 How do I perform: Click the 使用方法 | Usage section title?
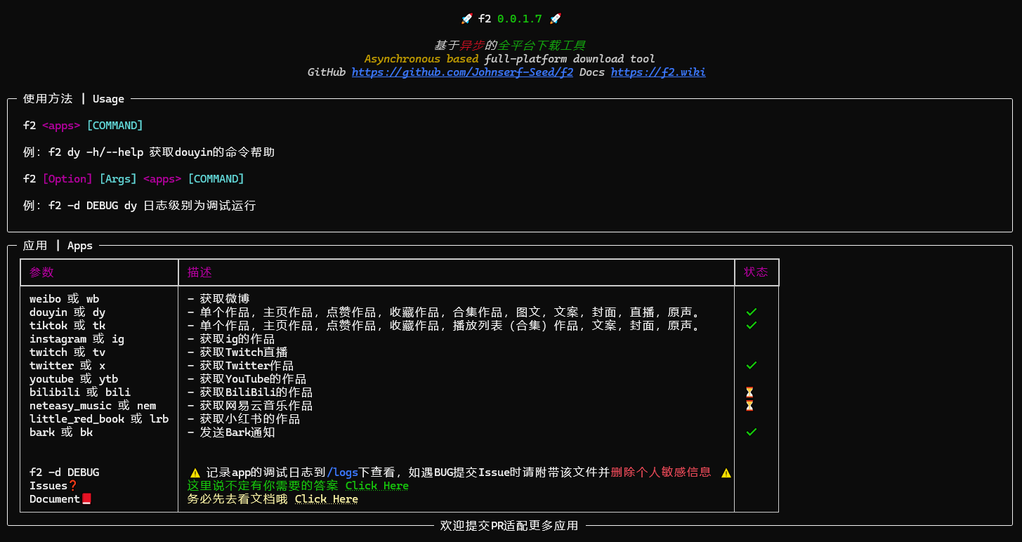click(x=72, y=98)
